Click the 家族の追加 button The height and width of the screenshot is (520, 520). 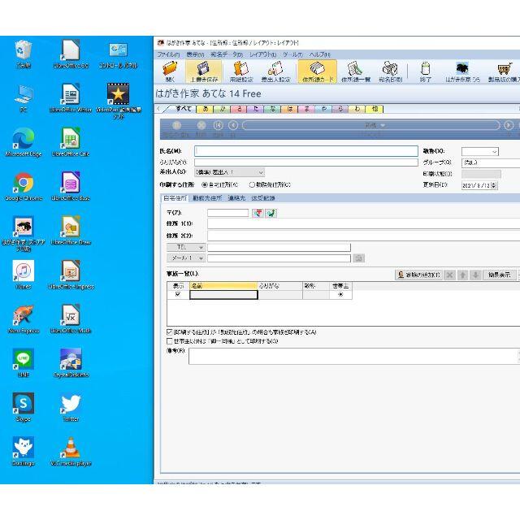pyautogui.click(x=418, y=275)
